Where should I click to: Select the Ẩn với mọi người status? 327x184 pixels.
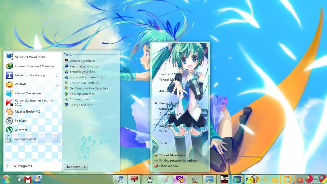pos(170,114)
